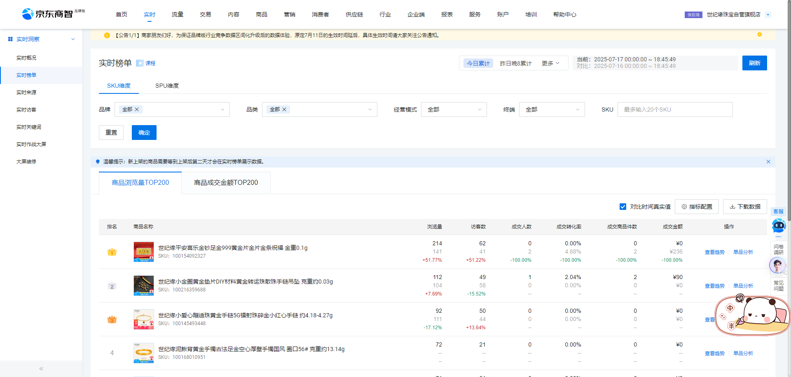
Task: Dismiss the announcement banner circle icon
Action: (759, 35)
